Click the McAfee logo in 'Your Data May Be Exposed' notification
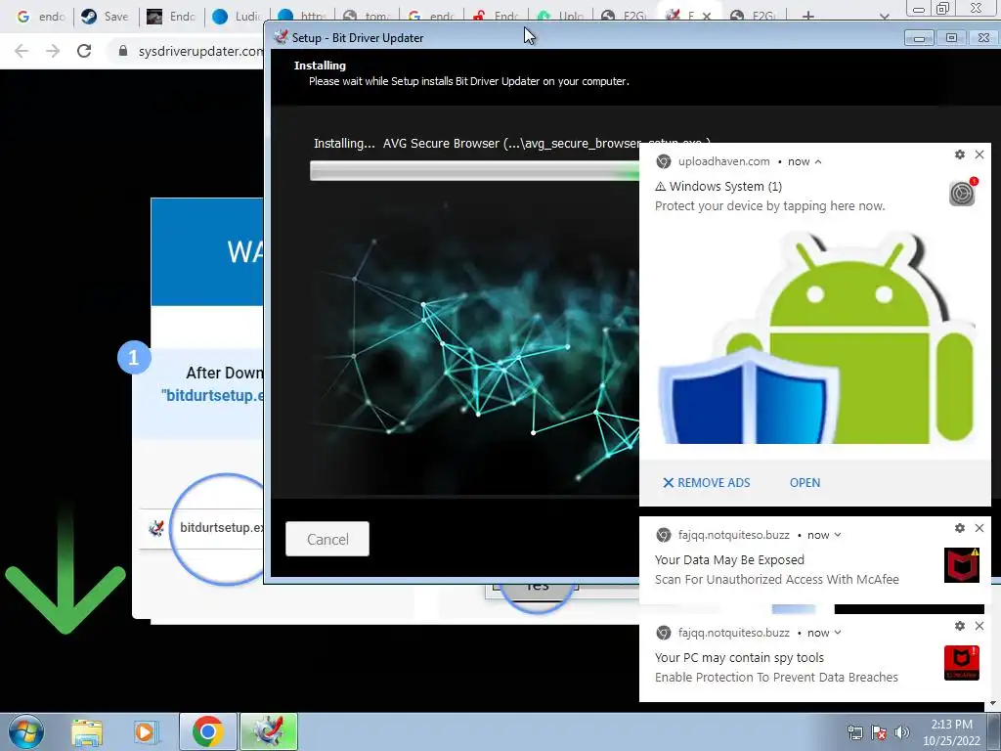 [962, 565]
